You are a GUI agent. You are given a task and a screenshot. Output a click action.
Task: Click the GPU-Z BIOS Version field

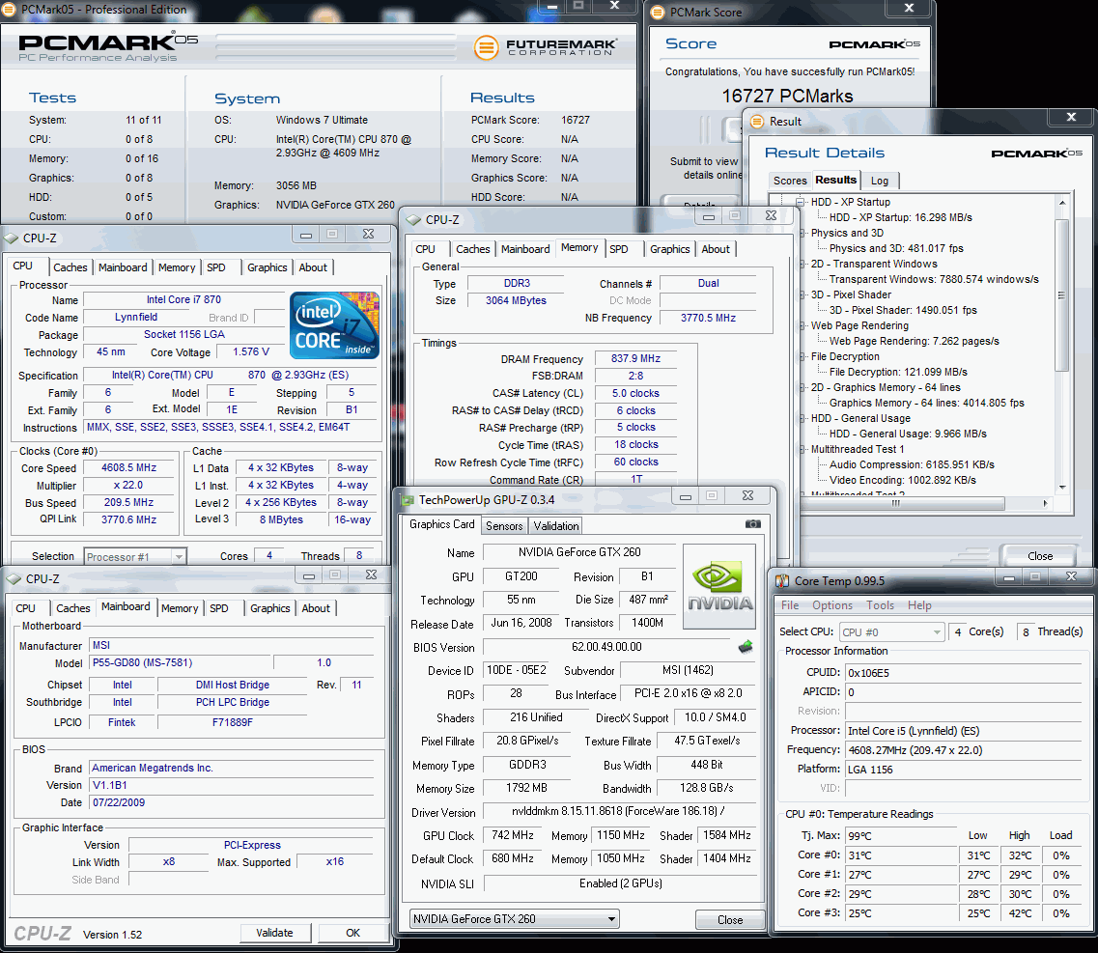606,647
